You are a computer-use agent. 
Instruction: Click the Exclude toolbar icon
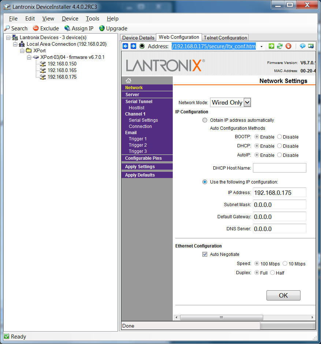(36, 28)
